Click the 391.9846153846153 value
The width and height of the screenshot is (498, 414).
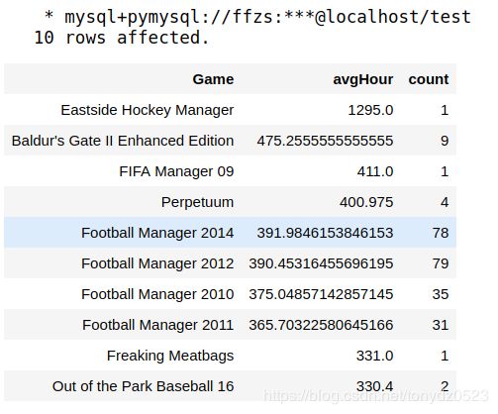point(325,233)
